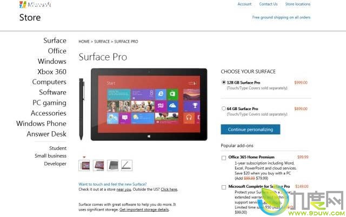Click the Continue personalizing button
346x217 pixels.
pyautogui.click(x=250, y=130)
